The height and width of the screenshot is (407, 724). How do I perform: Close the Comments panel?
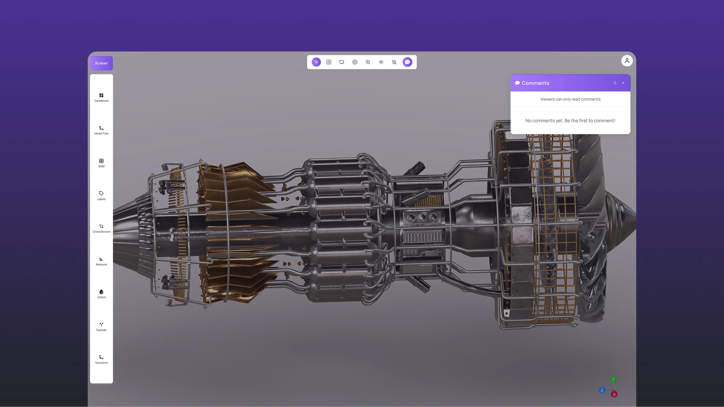point(623,83)
